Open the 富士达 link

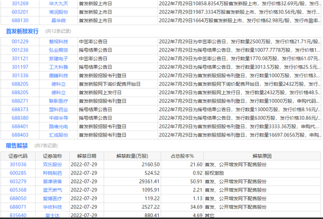pyautogui.click(x=52, y=215)
